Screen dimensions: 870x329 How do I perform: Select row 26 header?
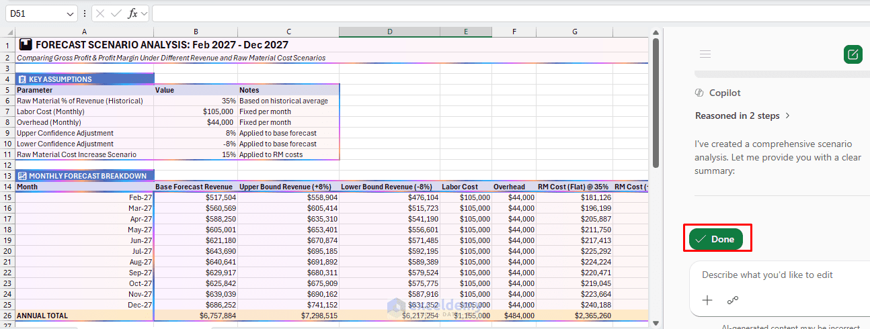click(7, 316)
